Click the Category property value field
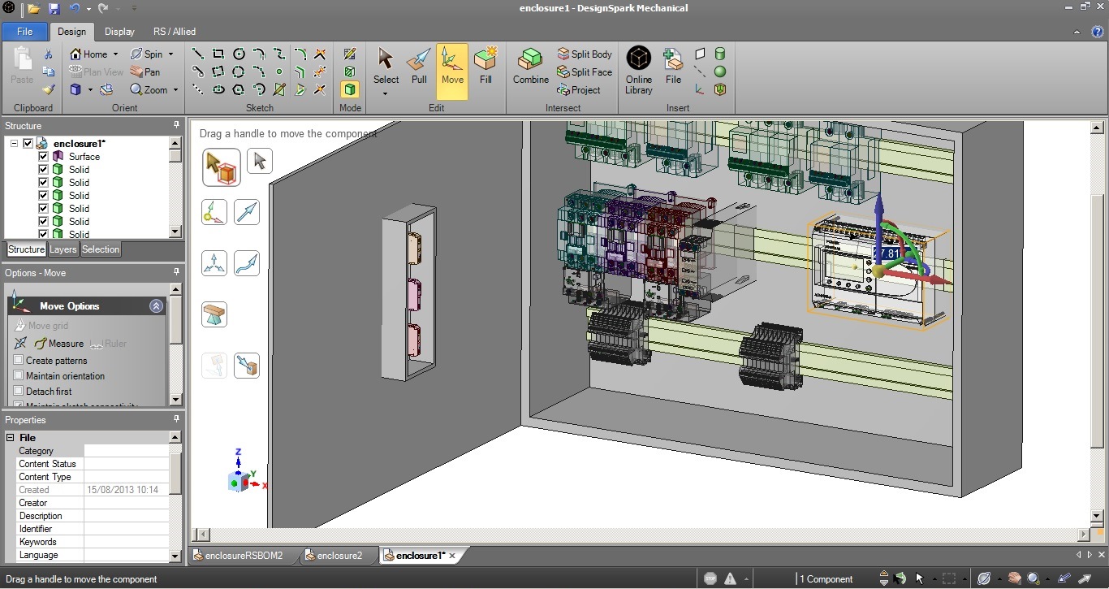The height and width of the screenshot is (589, 1109). click(126, 451)
